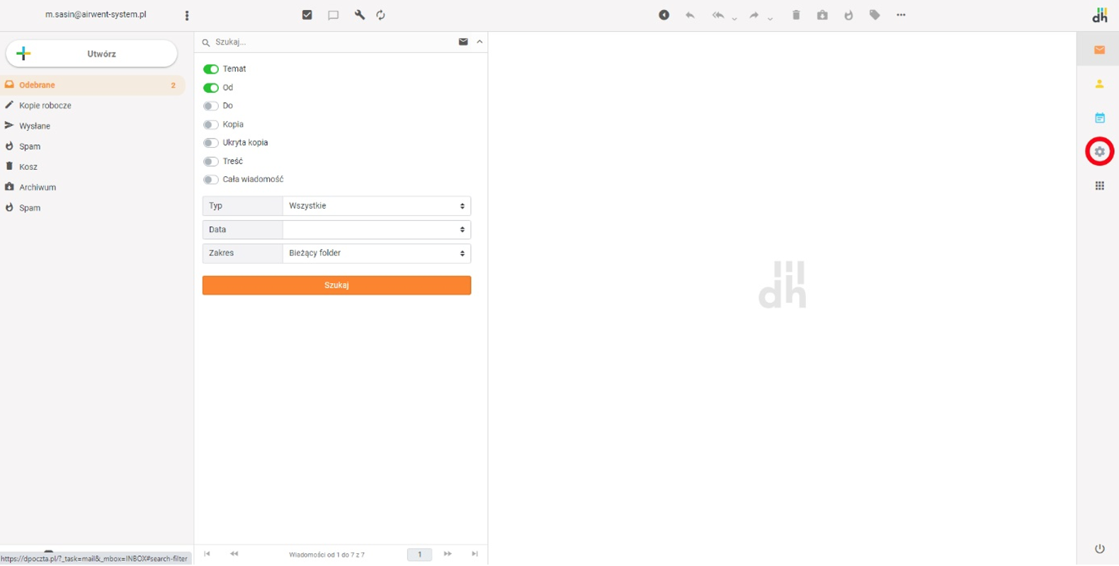Open the contacts icon in right sidebar
The image size is (1119, 566).
click(1099, 84)
